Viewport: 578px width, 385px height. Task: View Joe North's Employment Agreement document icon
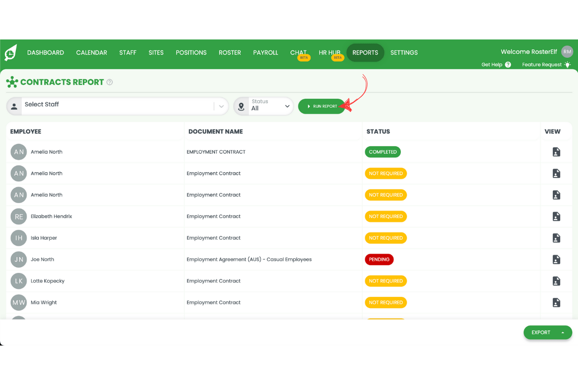coord(556,259)
